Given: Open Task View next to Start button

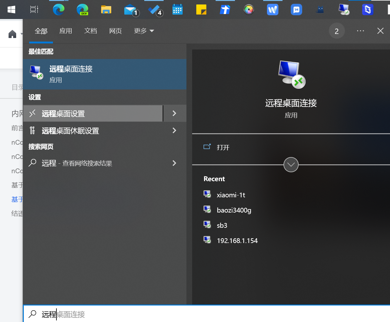Looking at the screenshot, I should click(x=34, y=10).
